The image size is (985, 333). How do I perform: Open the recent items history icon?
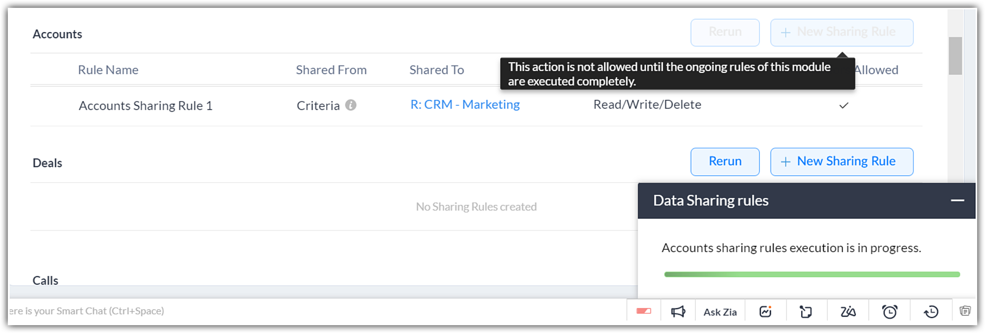(x=931, y=312)
